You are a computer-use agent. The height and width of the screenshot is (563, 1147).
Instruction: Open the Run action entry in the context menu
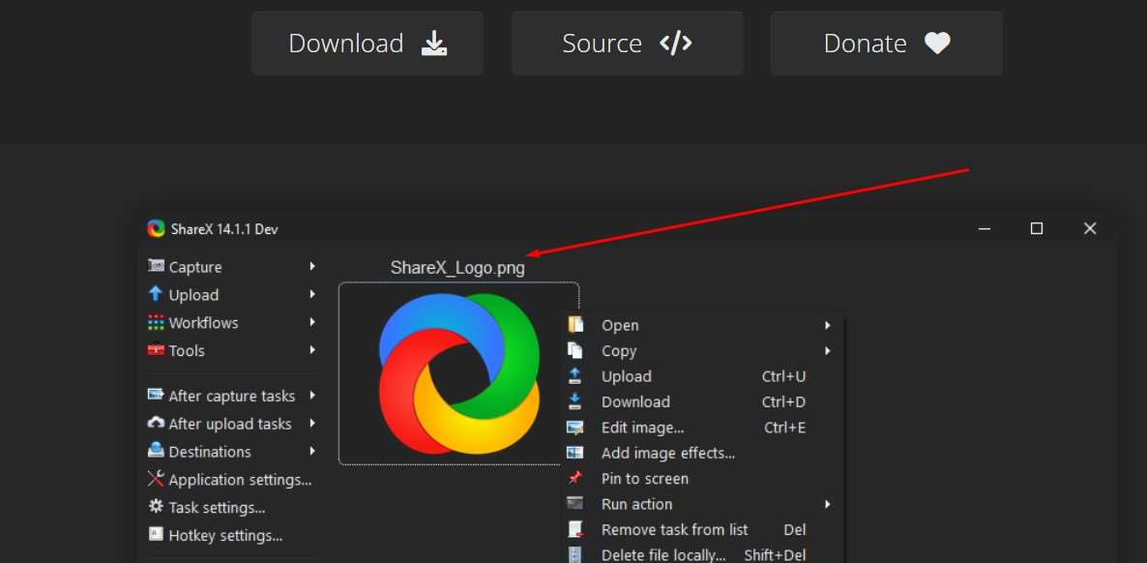click(x=702, y=504)
